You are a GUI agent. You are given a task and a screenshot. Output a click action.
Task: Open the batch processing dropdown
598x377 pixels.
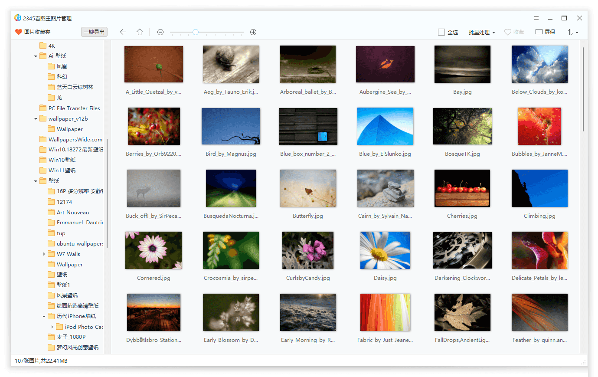(481, 32)
